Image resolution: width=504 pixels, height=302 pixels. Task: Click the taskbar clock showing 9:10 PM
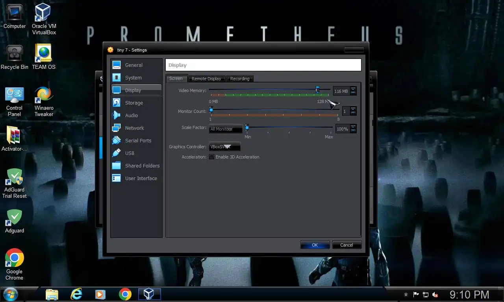(470, 295)
